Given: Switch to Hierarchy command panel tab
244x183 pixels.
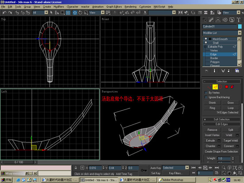Looking at the screenshot, I should pyautogui.click(x=218, y=20).
